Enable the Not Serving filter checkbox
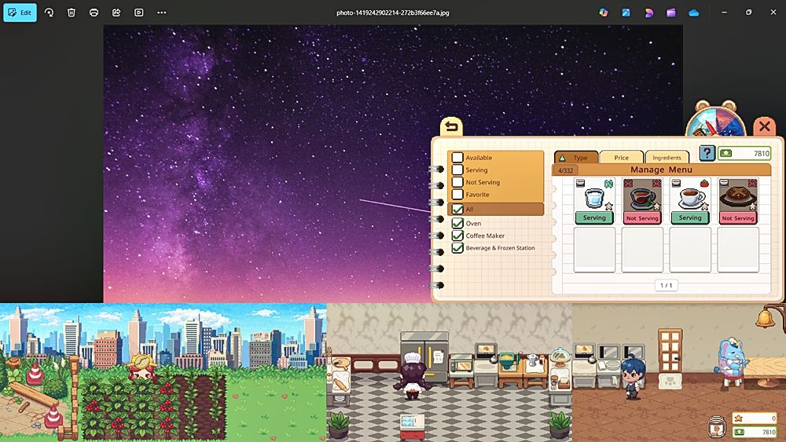The image size is (786, 442). (x=457, y=182)
